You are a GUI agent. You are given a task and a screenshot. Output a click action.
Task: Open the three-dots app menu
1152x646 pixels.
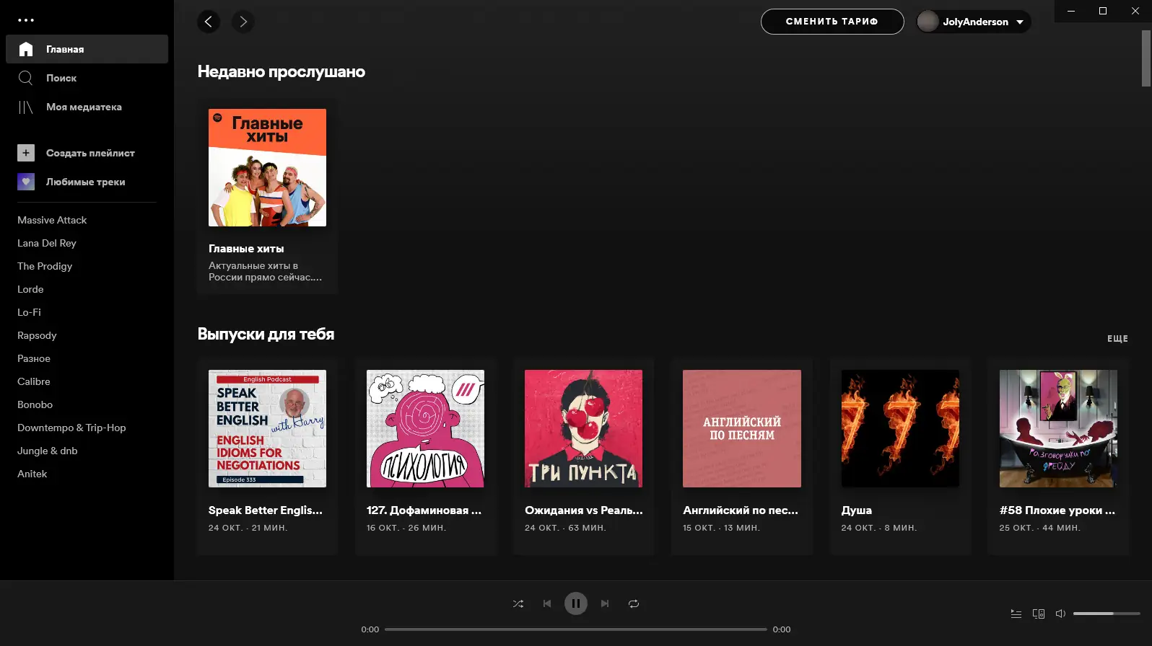(26, 20)
